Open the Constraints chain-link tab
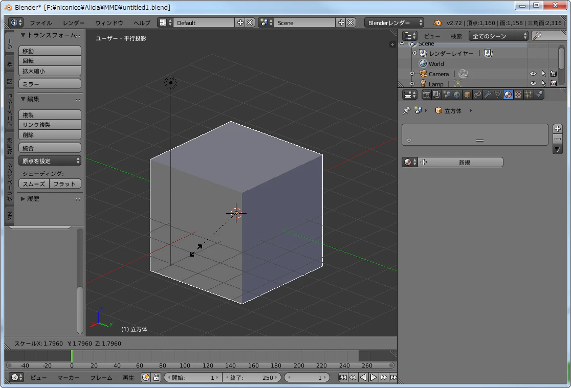The image size is (571, 388). (477, 95)
